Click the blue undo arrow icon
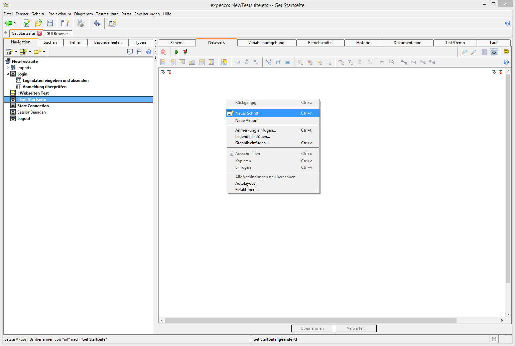 (97, 23)
